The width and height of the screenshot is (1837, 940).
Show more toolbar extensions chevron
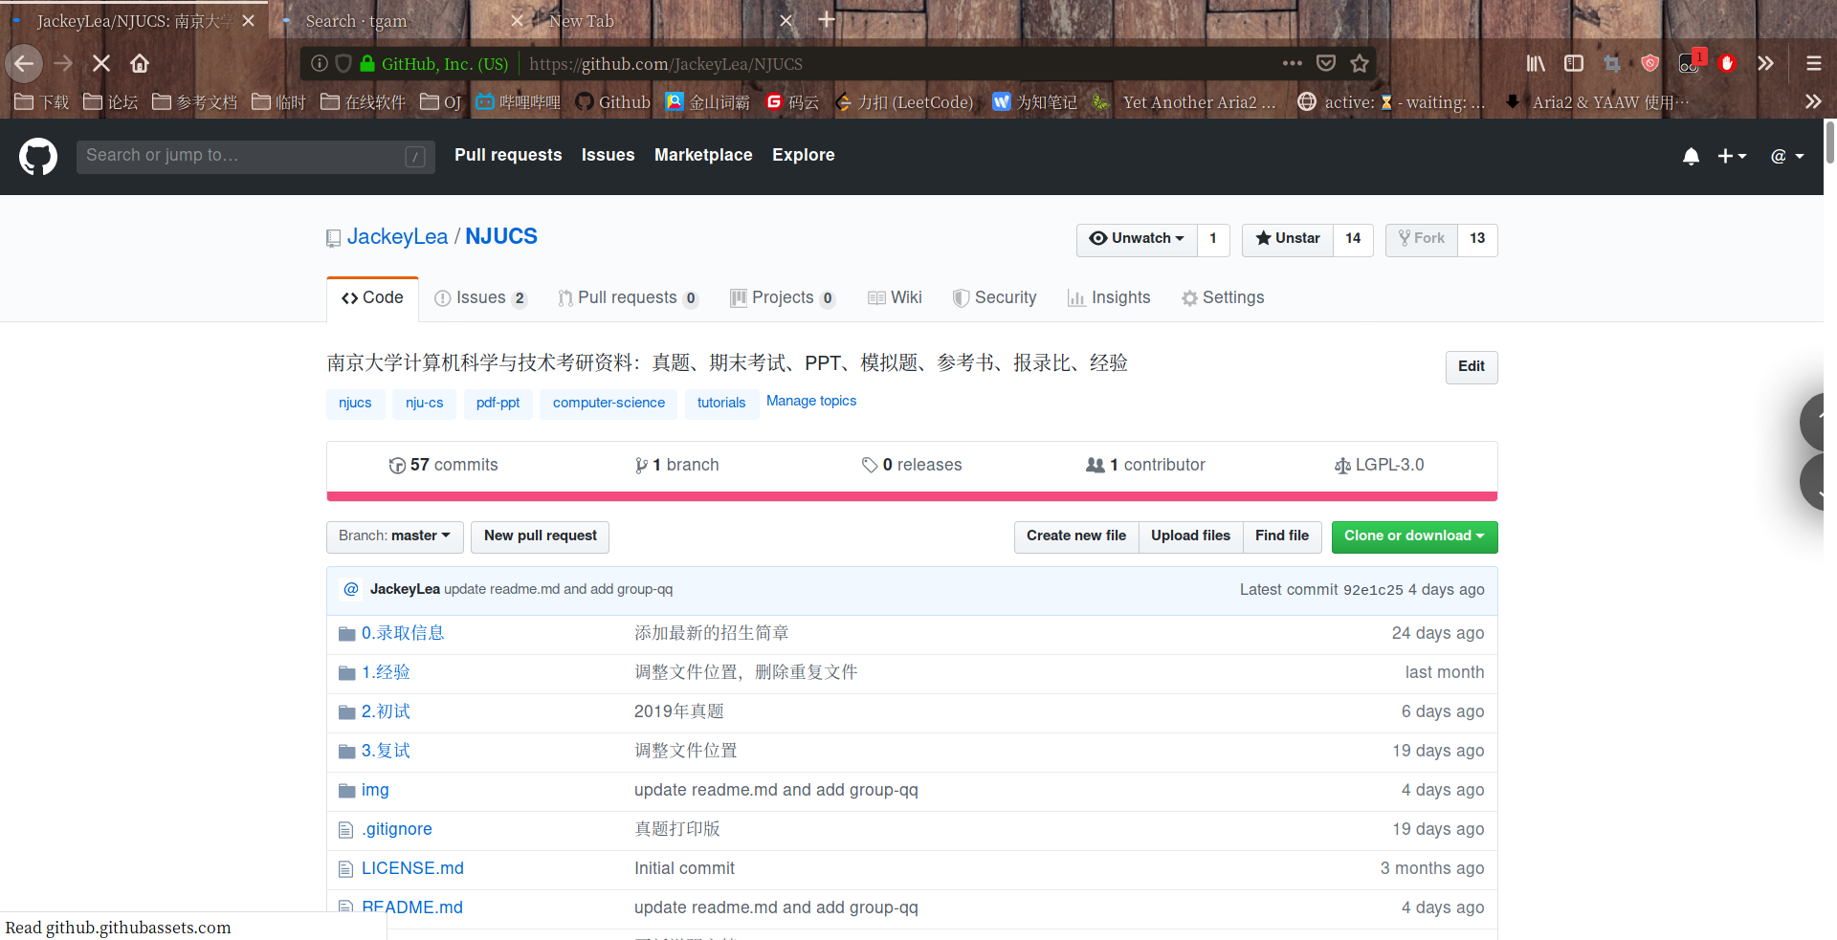pos(1765,63)
